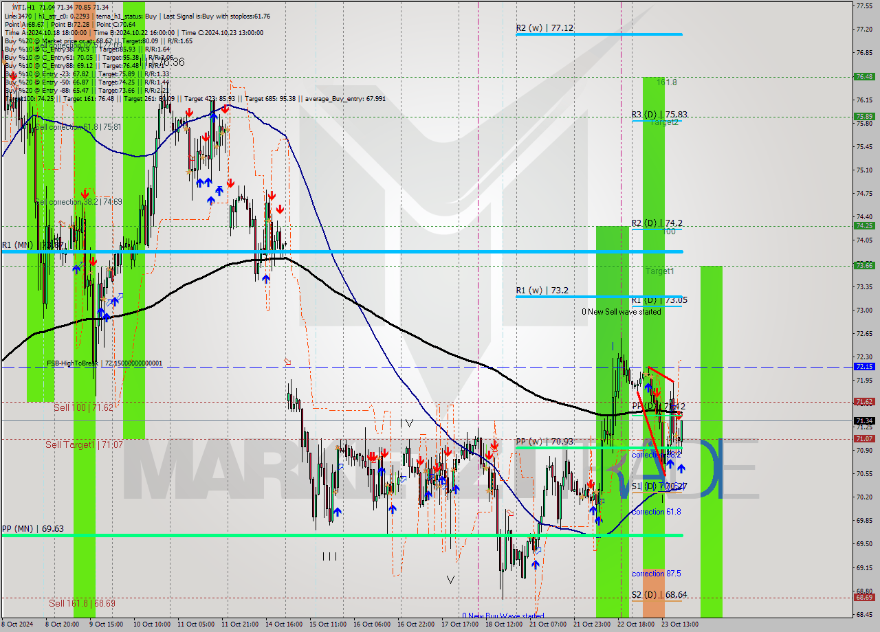Click Sell correction 61.8 | 75.81 label
Image resolution: width=880 pixels, height=632 pixels.
(78, 127)
